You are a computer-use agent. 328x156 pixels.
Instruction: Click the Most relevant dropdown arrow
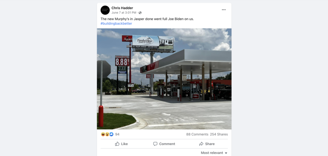click(226, 153)
